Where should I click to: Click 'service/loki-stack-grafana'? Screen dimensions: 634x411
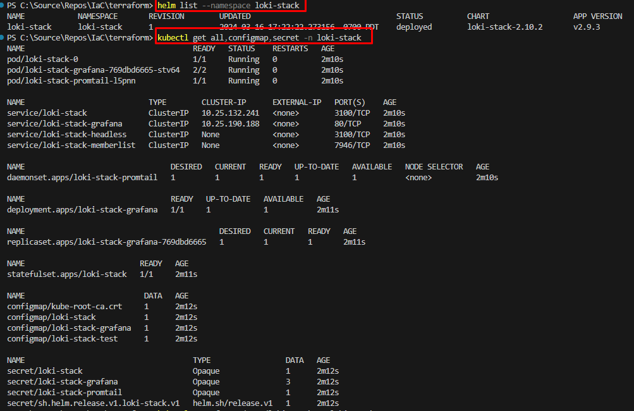click(x=64, y=124)
